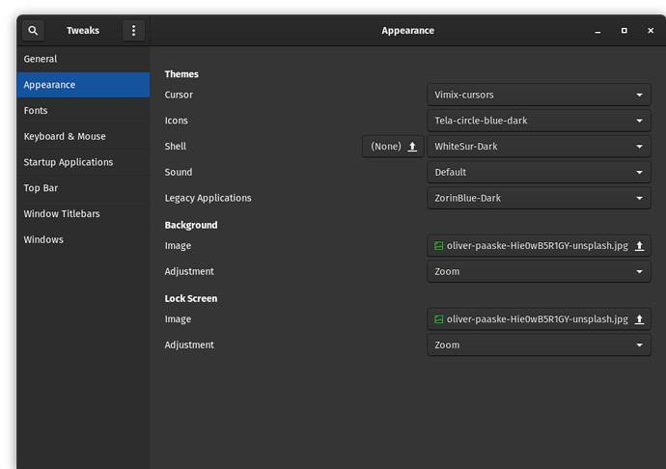The height and width of the screenshot is (469, 666).
Task: Go to Top Bar settings
Action: 83,188
